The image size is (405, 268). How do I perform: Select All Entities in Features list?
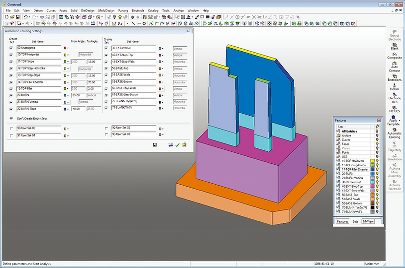pos(349,132)
